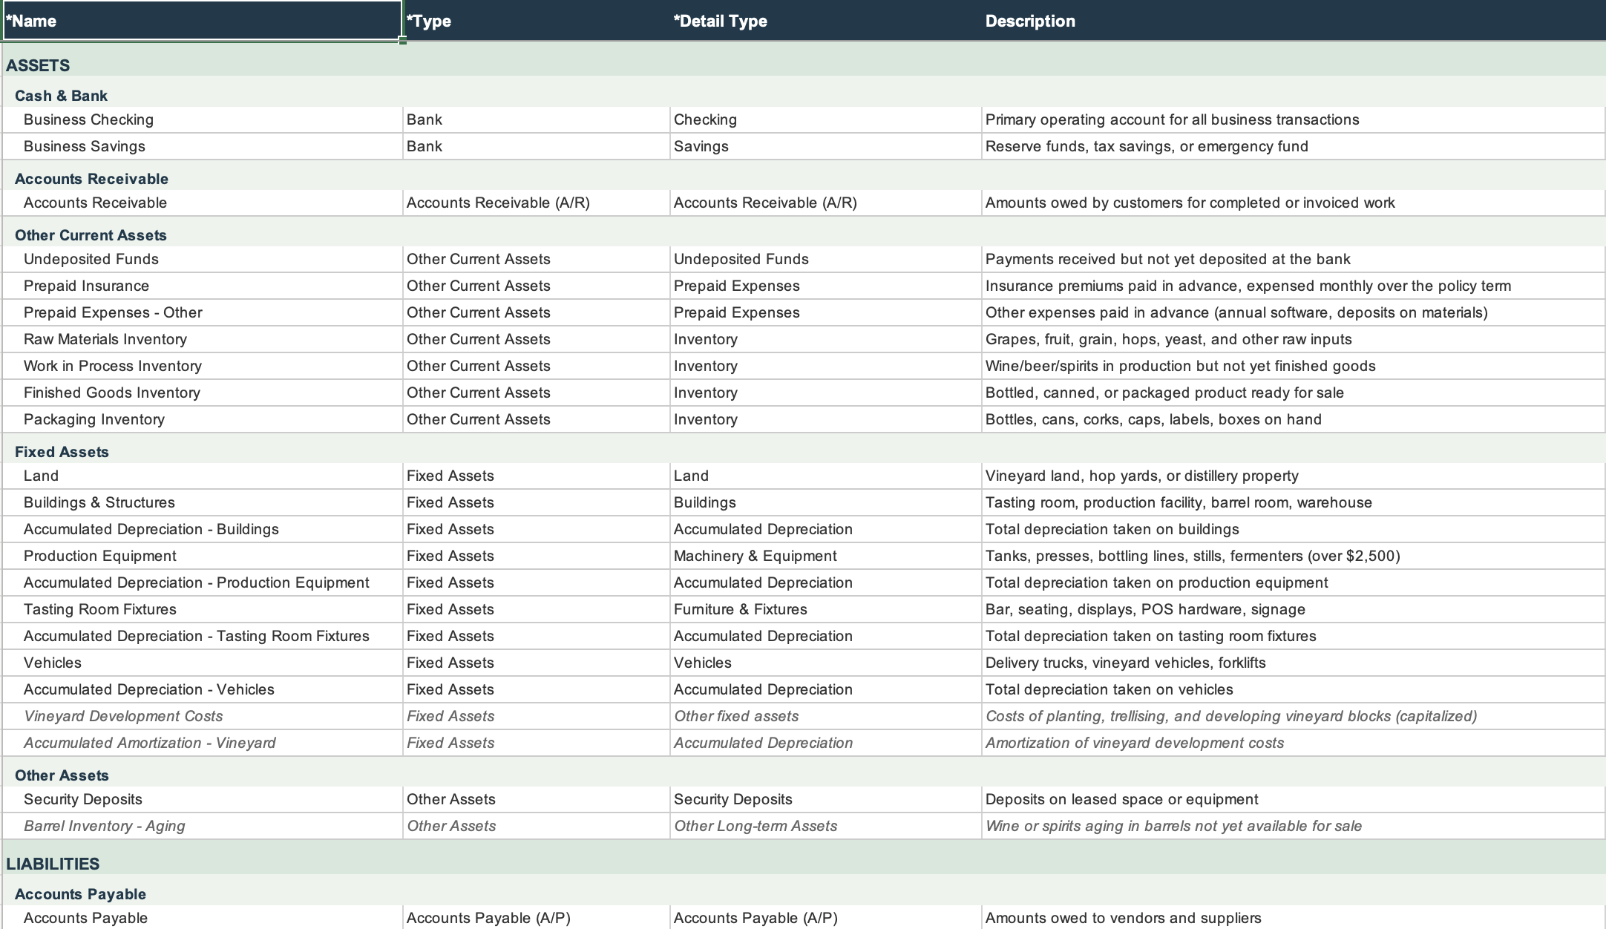This screenshot has height=929, width=1606.
Task: Click Furniture & Fixtures detail type
Action: (x=826, y=609)
